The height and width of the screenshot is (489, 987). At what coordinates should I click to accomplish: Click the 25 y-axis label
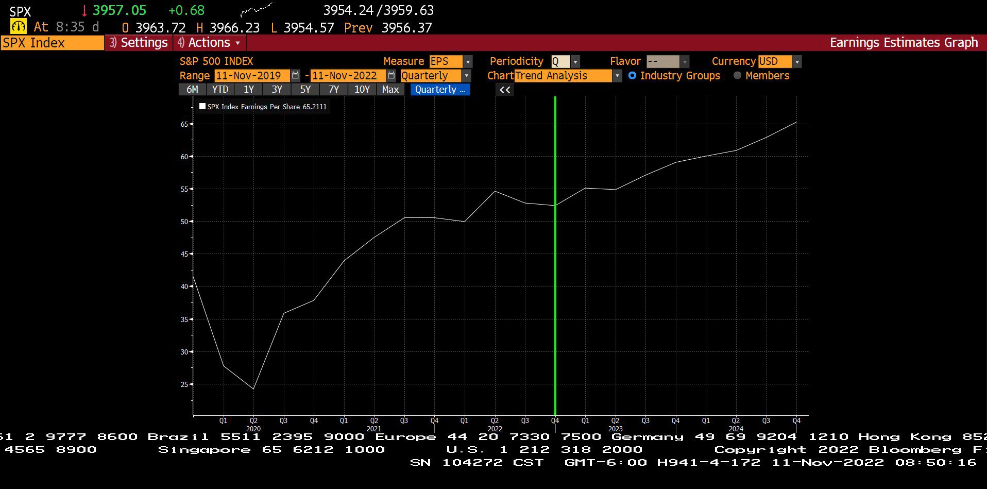(x=184, y=384)
